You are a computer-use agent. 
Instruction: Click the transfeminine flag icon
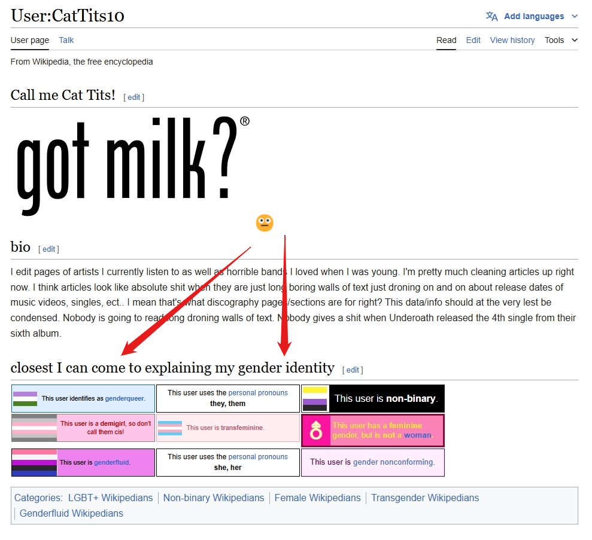[170, 428]
